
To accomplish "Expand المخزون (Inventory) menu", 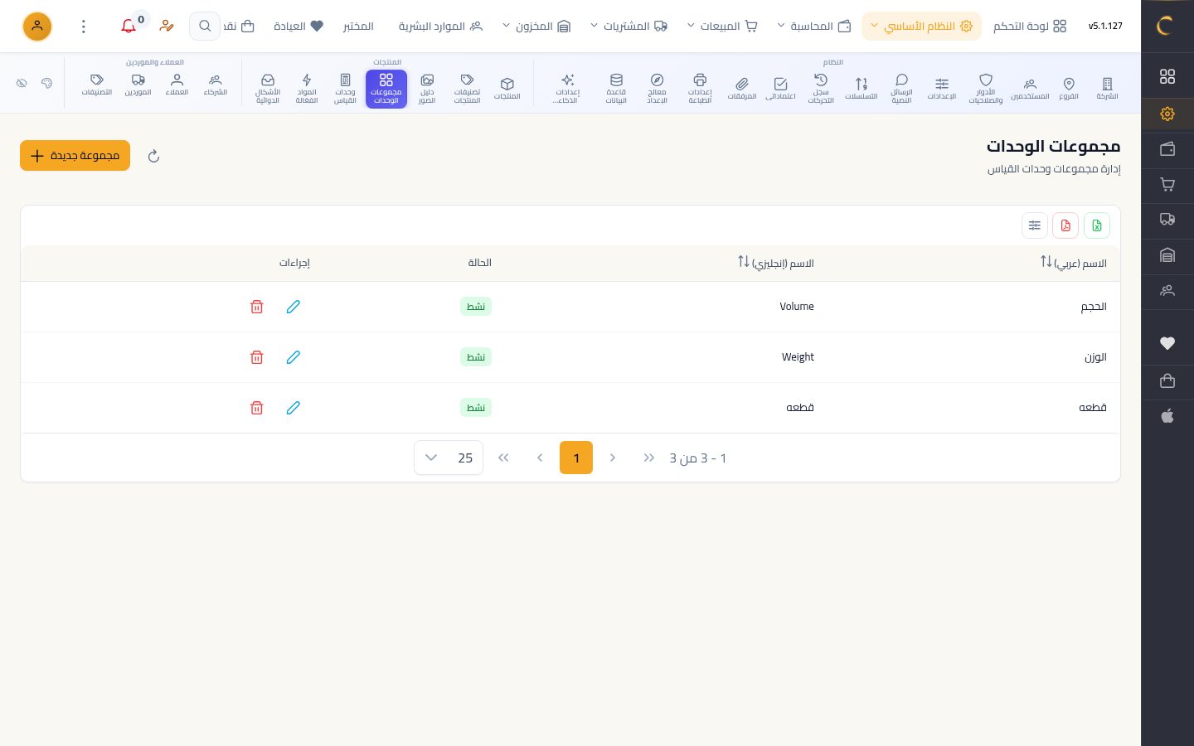I will 536,26.
